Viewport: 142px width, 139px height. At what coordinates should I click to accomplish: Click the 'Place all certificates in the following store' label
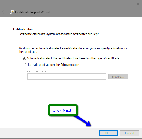(53, 65)
